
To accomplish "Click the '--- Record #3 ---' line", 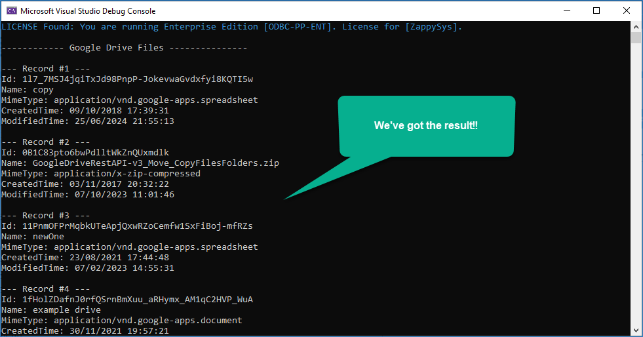I will pyautogui.click(x=45, y=215).
